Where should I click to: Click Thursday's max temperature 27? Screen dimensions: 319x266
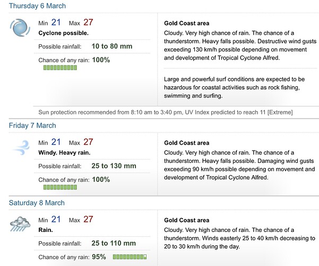coord(88,22)
